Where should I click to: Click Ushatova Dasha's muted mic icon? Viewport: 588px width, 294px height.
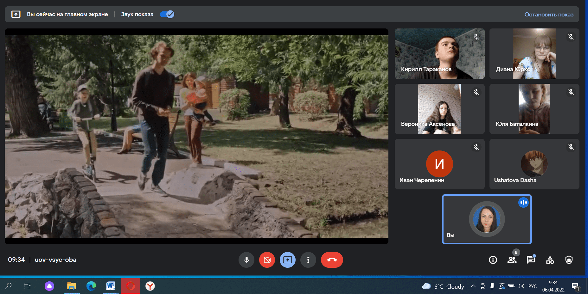571,147
